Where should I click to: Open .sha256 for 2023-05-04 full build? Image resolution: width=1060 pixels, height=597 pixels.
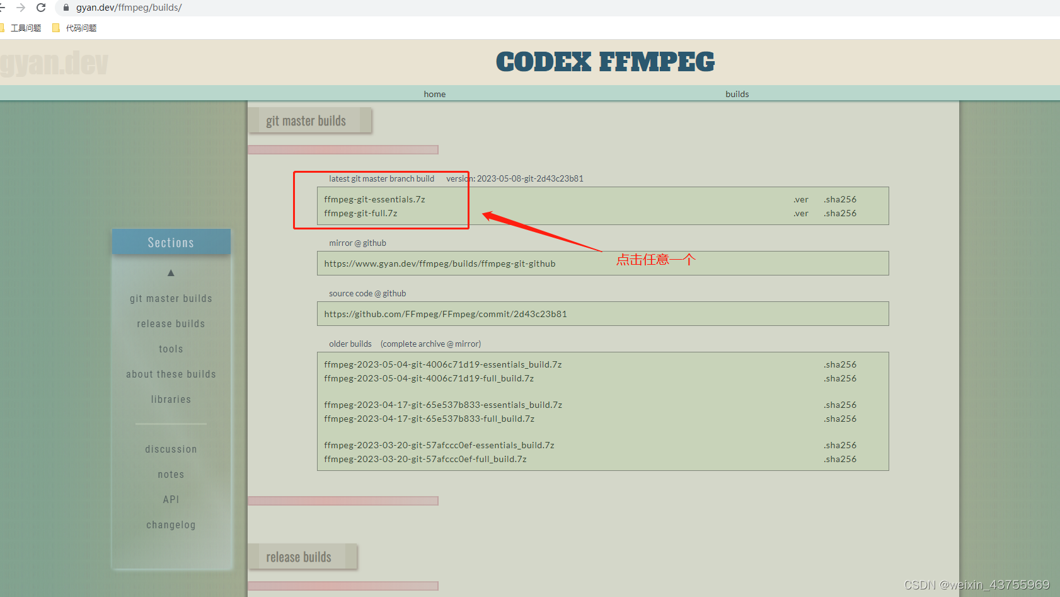(x=840, y=378)
